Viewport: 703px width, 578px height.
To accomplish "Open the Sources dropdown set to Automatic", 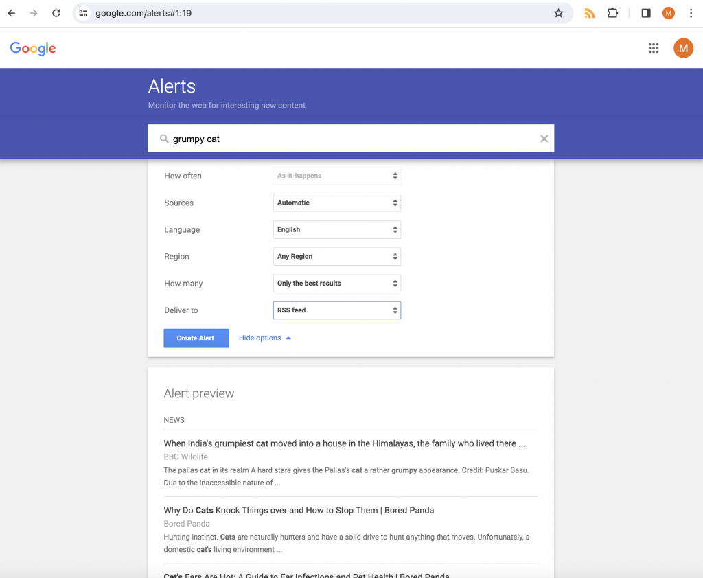I will pyautogui.click(x=336, y=203).
